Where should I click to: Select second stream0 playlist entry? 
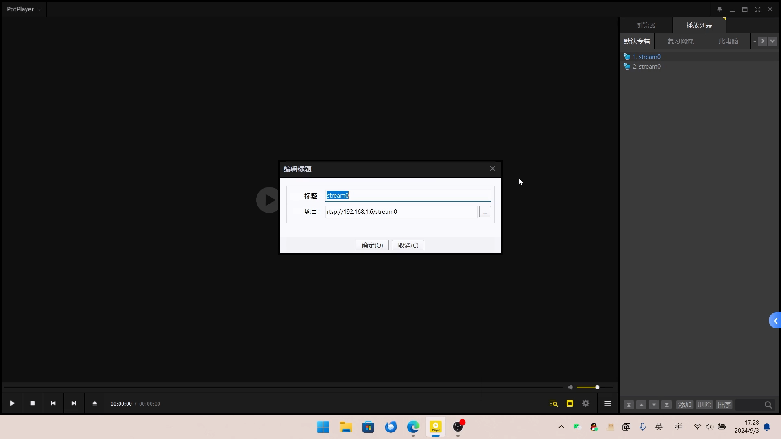pyautogui.click(x=646, y=67)
